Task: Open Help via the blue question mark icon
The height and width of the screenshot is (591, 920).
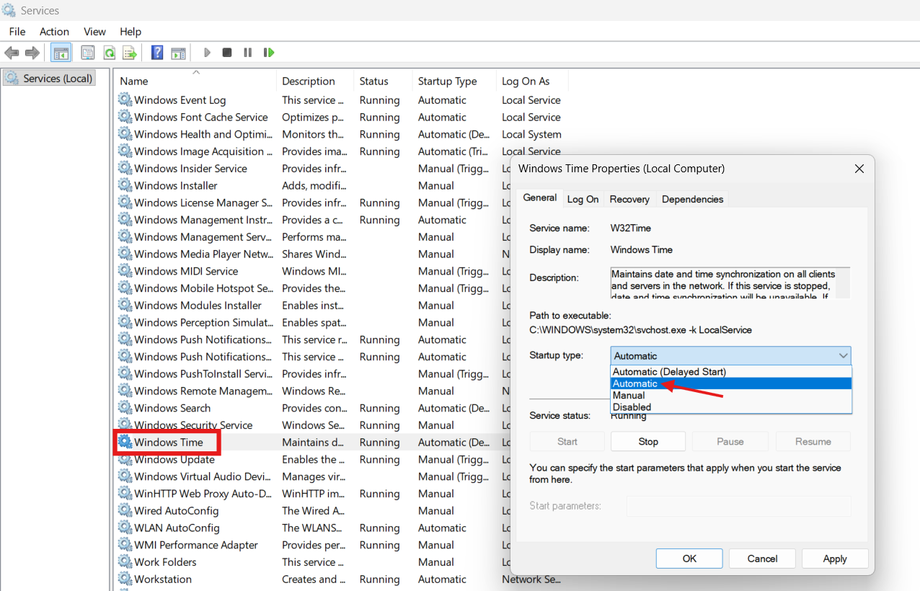Action: click(157, 53)
